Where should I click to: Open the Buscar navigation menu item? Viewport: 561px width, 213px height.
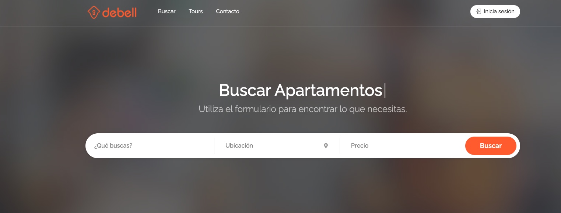(166, 11)
